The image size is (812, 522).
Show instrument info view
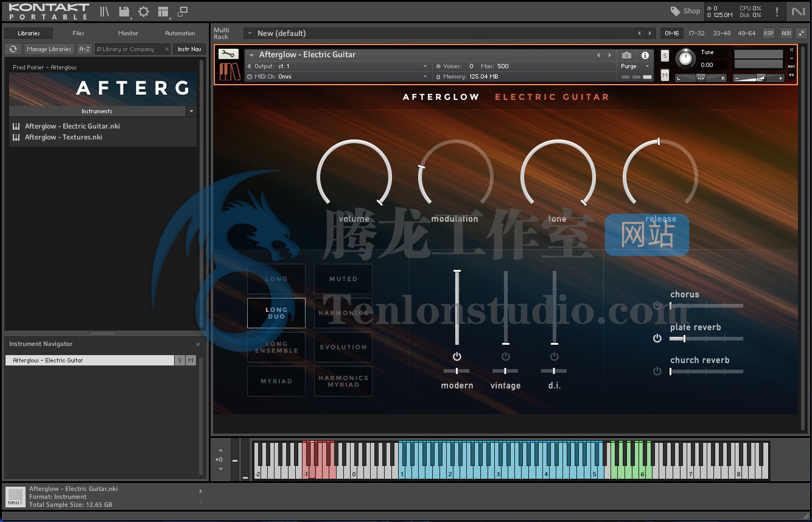click(x=645, y=55)
